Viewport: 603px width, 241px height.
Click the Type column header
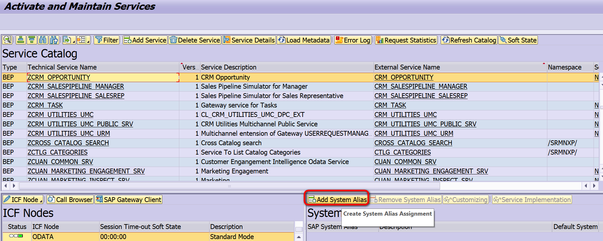pos(14,67)
